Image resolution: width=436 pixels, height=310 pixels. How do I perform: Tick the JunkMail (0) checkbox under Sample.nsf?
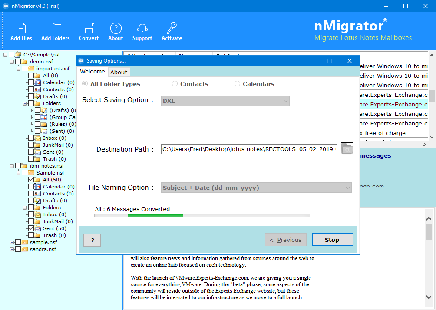tap(31, 221)
